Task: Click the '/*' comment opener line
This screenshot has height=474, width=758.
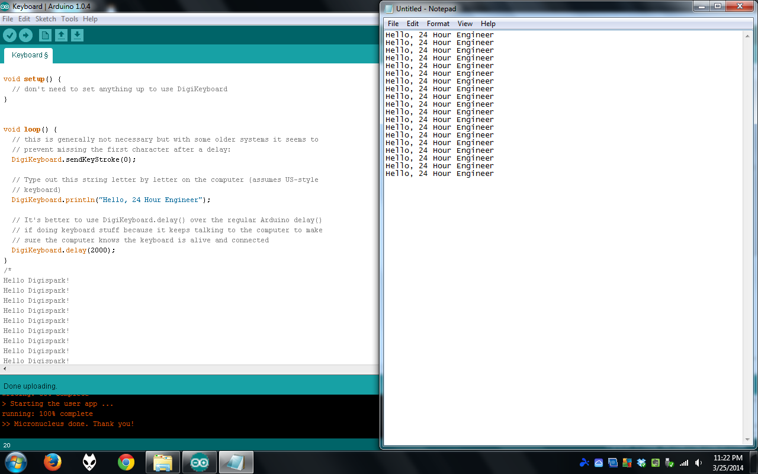Action: 7,270
